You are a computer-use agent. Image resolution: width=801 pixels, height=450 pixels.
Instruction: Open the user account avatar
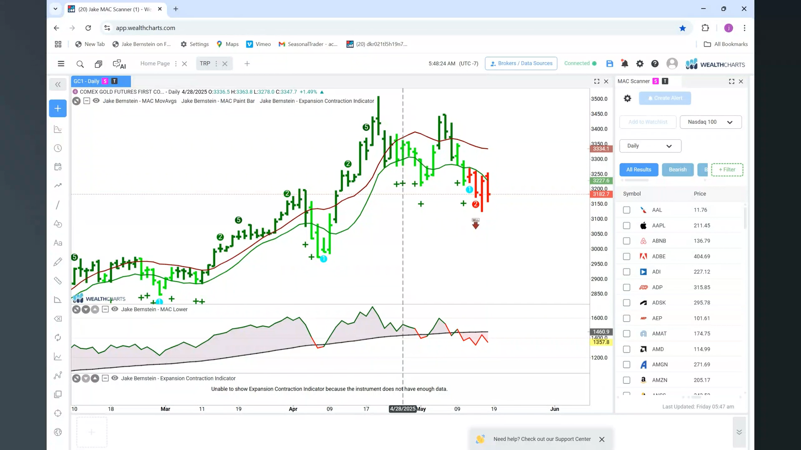coord(672,63)
